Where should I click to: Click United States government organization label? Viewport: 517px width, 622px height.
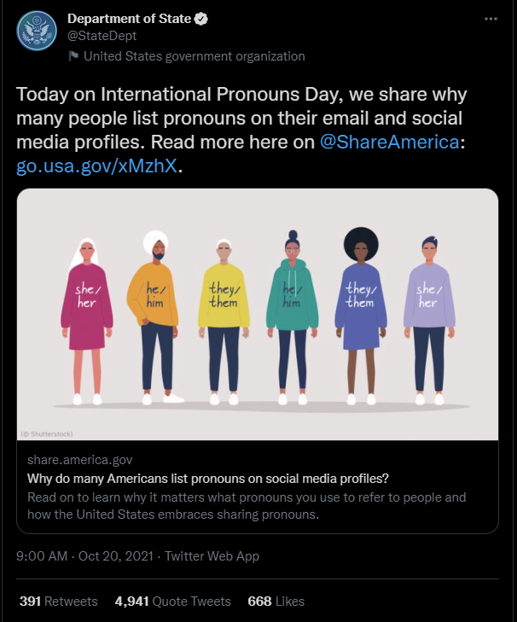(194, 56)
